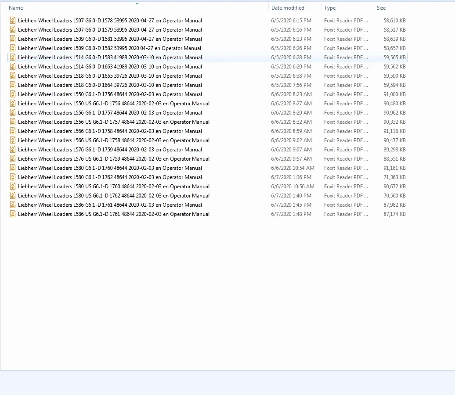455x395 pixels.
Task: Sort files by the Type column header
Action: click(x=330, y=8)
